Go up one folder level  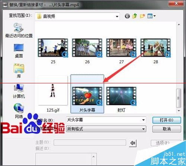(x=135, y=16)
